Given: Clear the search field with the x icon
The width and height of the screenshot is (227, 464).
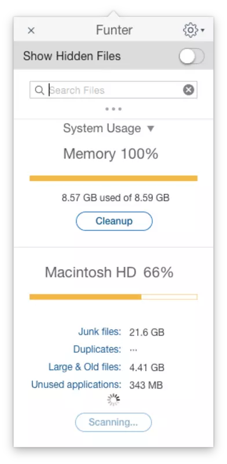Looking at the screenshot, I should click(189, 90).
